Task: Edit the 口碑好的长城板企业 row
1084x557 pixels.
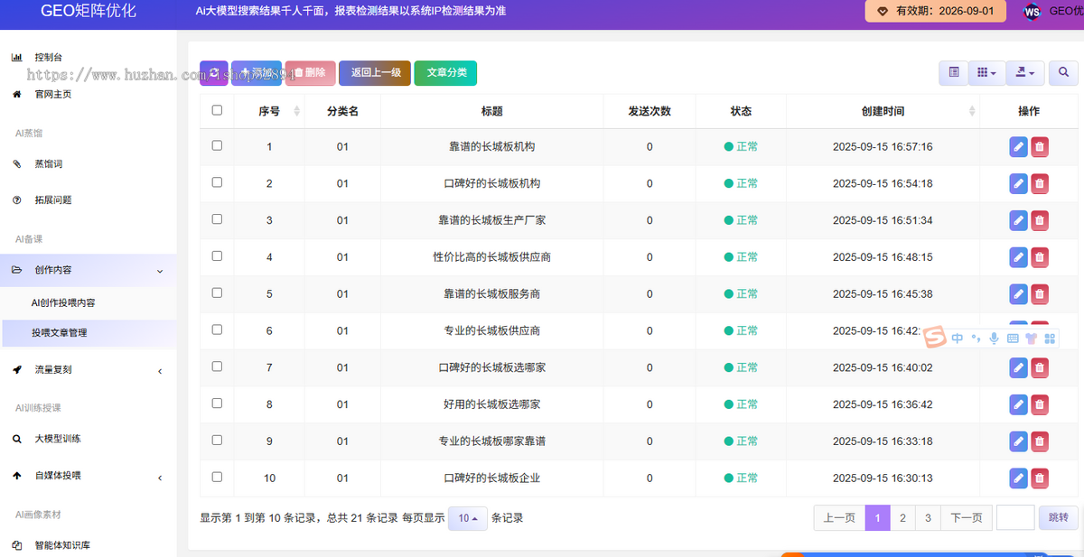Action: point(1018,478)
